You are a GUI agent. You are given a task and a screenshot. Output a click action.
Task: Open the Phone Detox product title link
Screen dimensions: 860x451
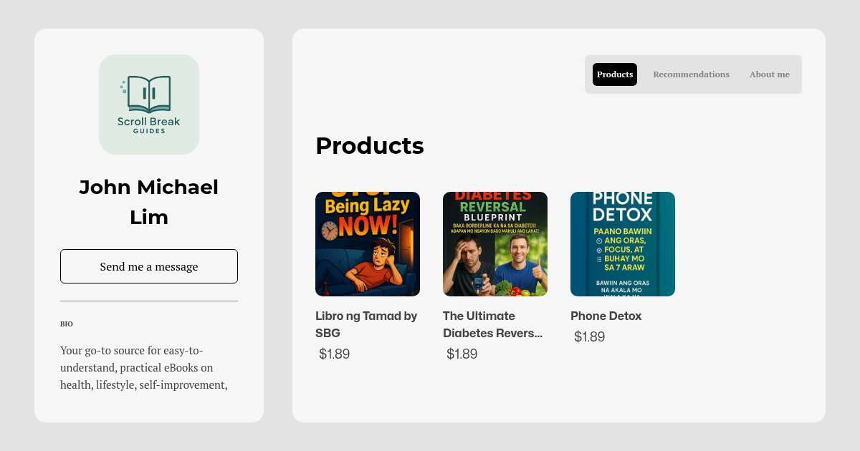(x=606, y=316)
